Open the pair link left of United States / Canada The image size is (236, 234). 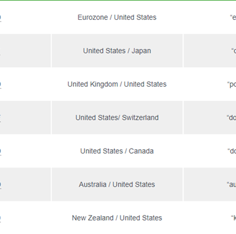[1, 151]
